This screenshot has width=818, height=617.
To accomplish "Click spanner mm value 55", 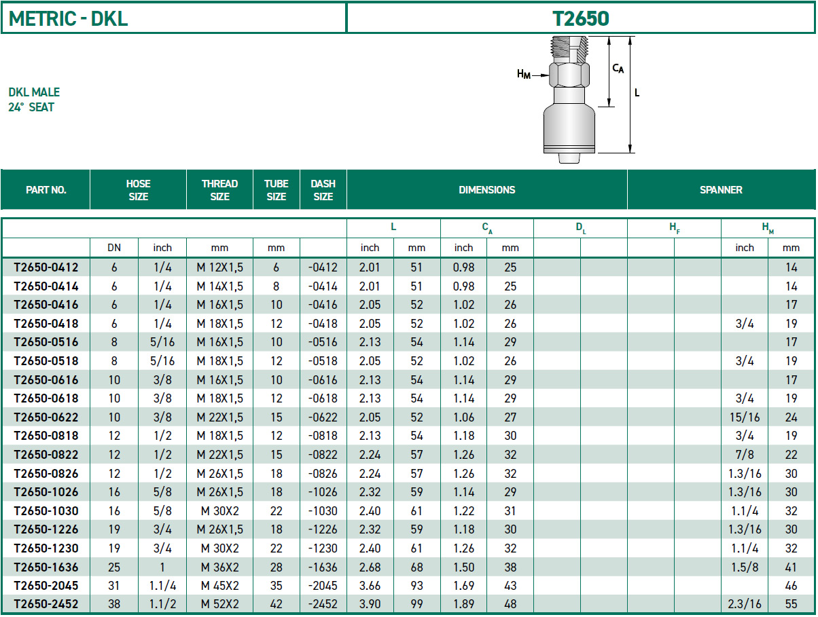I will [792, 604].
